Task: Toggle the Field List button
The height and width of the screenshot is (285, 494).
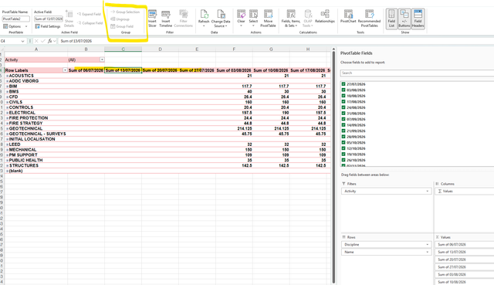Action: coord(391,19)
